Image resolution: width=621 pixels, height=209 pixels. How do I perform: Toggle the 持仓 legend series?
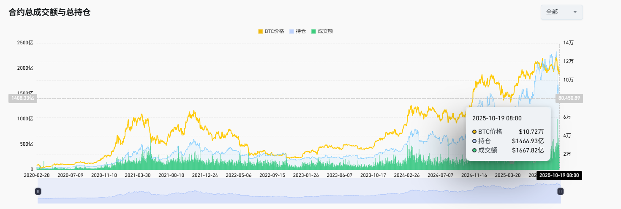(297, 31)
